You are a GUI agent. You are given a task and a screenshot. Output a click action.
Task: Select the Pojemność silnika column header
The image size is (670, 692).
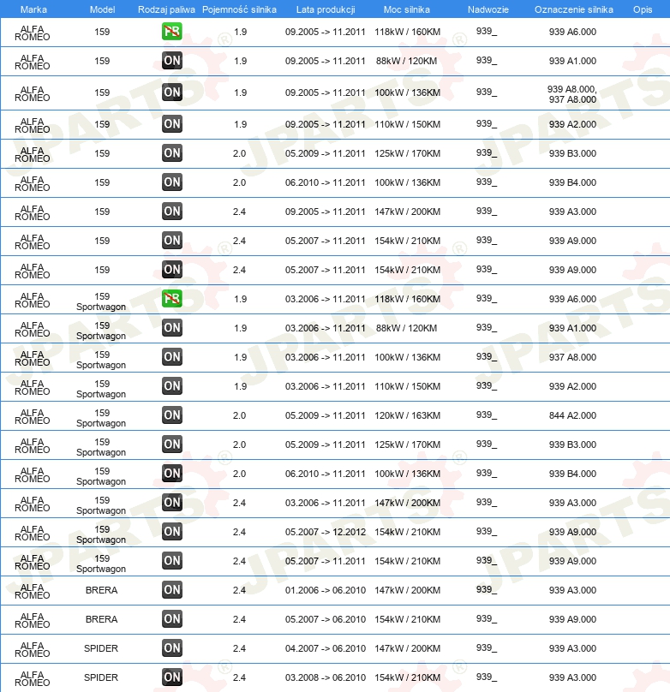coord(239,9)
